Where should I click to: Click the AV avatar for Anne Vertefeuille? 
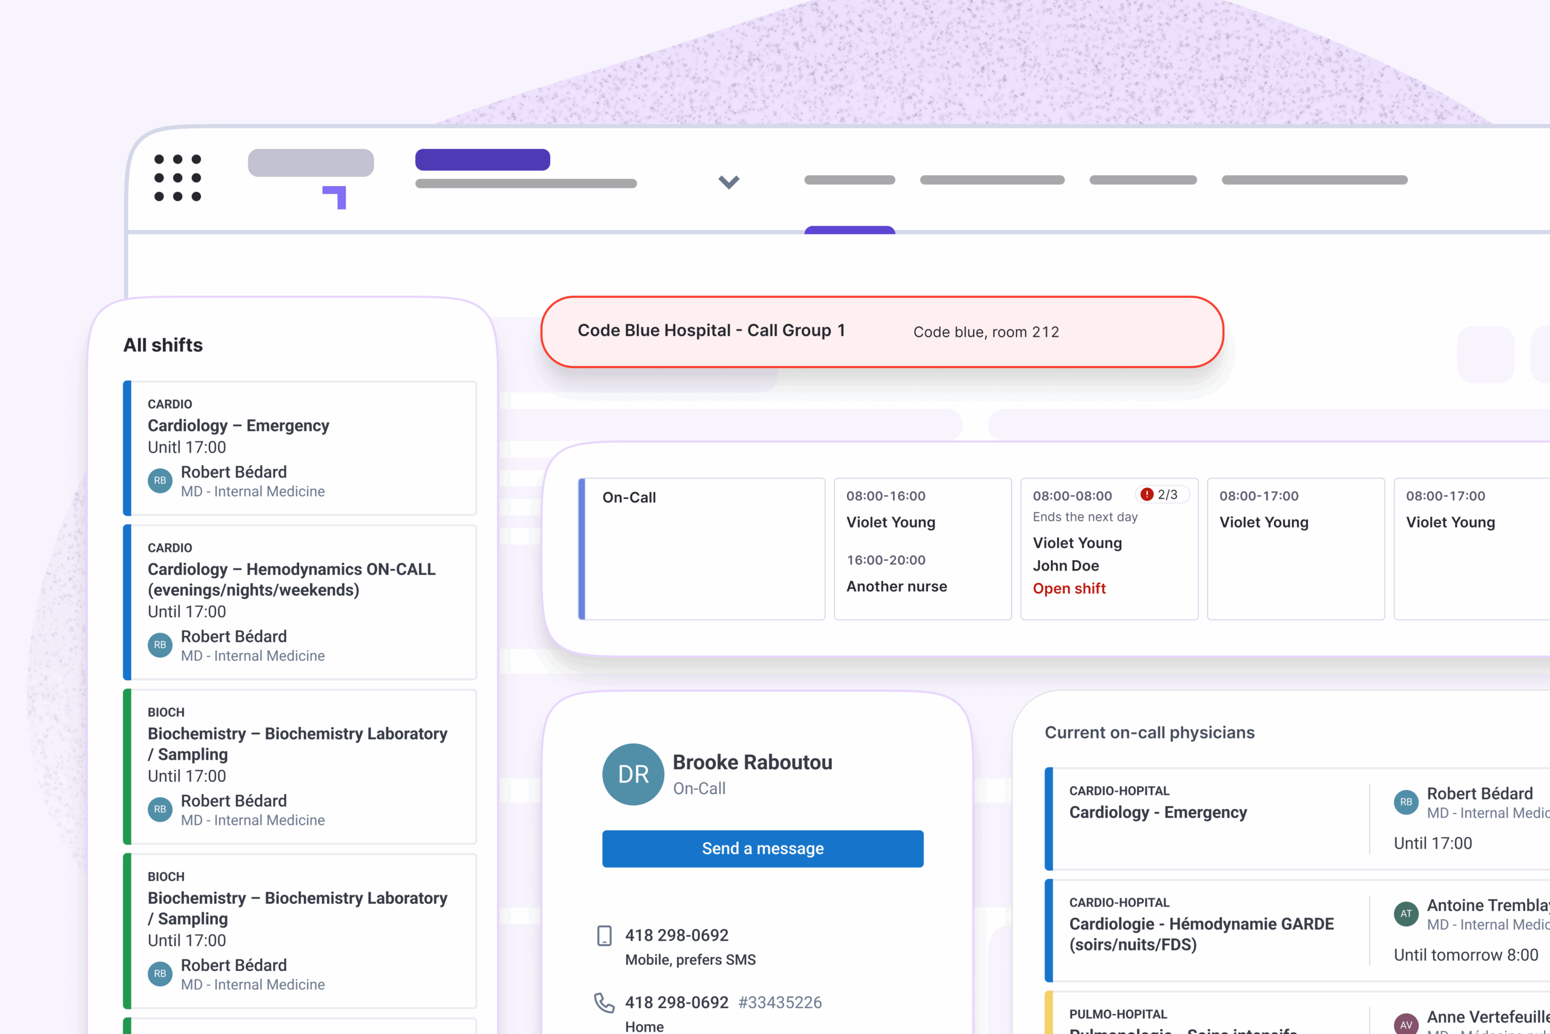tap(1406, 1024)
